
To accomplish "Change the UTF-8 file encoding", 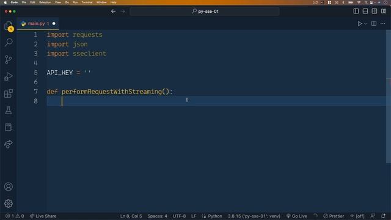I will (179, 216).
